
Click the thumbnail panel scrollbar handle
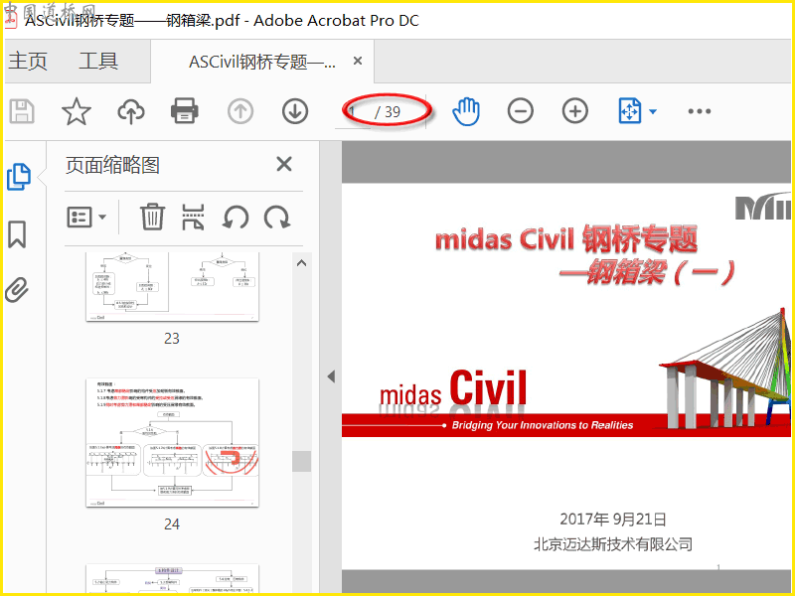pos(302,461)
